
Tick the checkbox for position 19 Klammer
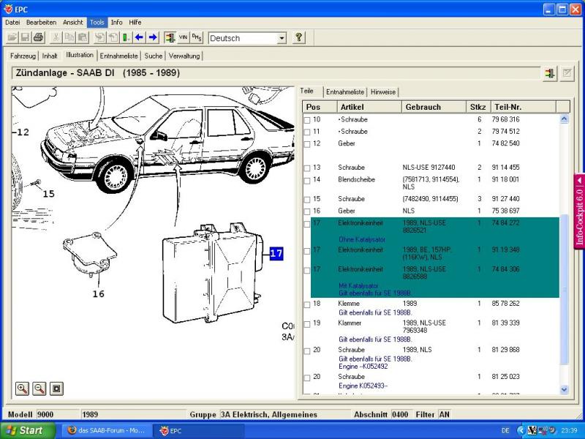307,324
